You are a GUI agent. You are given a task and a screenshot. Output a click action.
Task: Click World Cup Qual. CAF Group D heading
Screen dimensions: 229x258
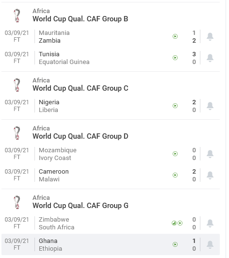coord(81,136)
